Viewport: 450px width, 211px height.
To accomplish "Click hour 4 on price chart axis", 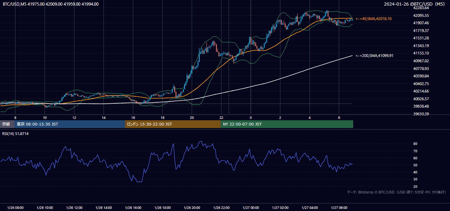I will 310,117.
